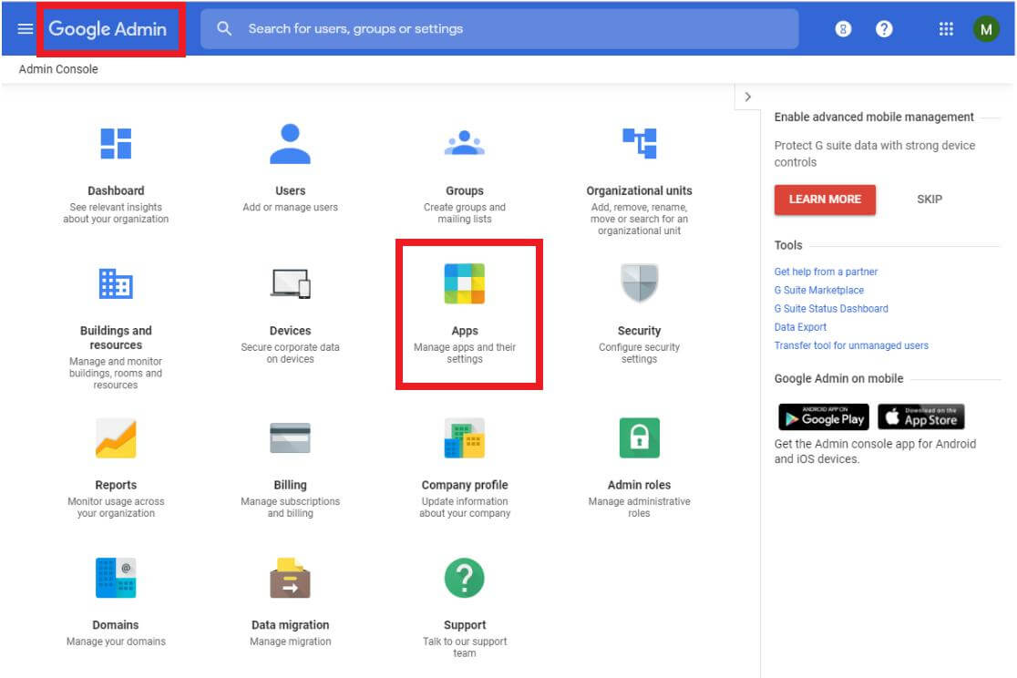Open the G Suite Marketplace link
Viewport: 1017px width, 678px height.
click(x=819, y=290)
